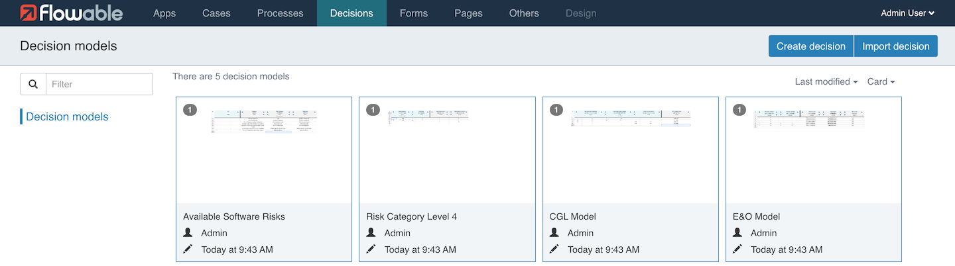Click pencil icon on Available Software Risks card

[x=188, y=249]
